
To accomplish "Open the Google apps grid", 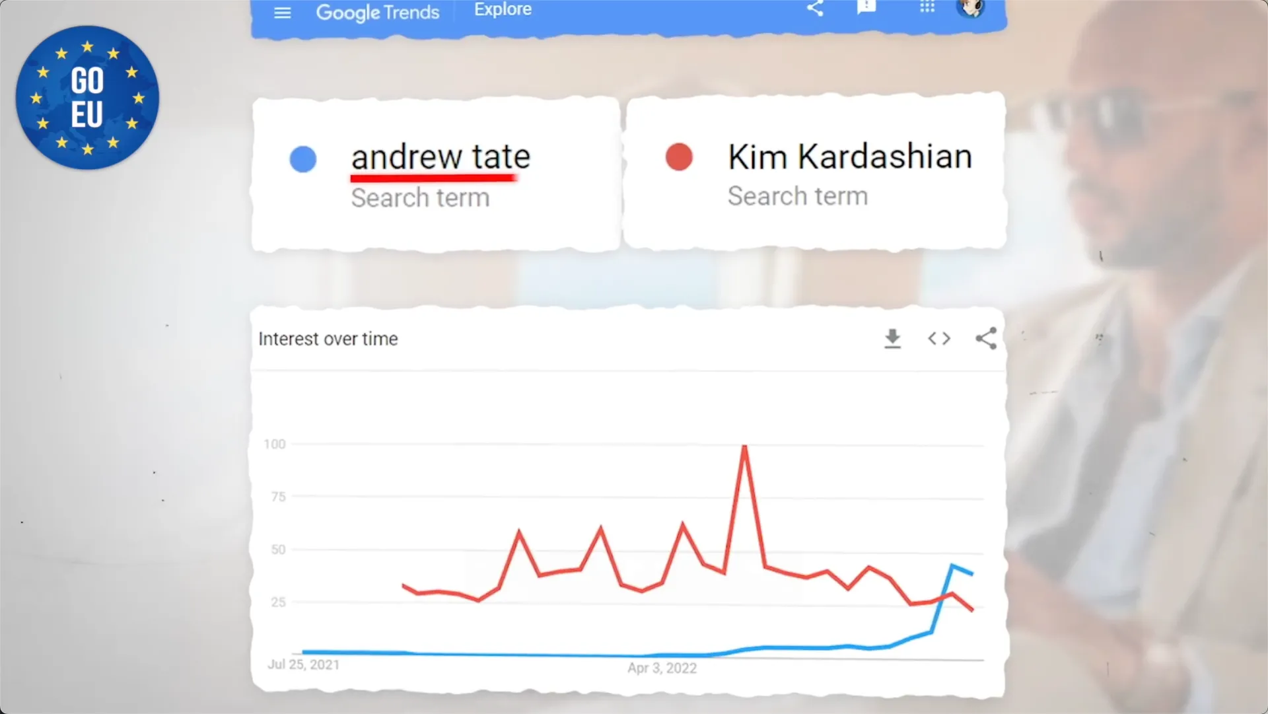I will [927, 7].
